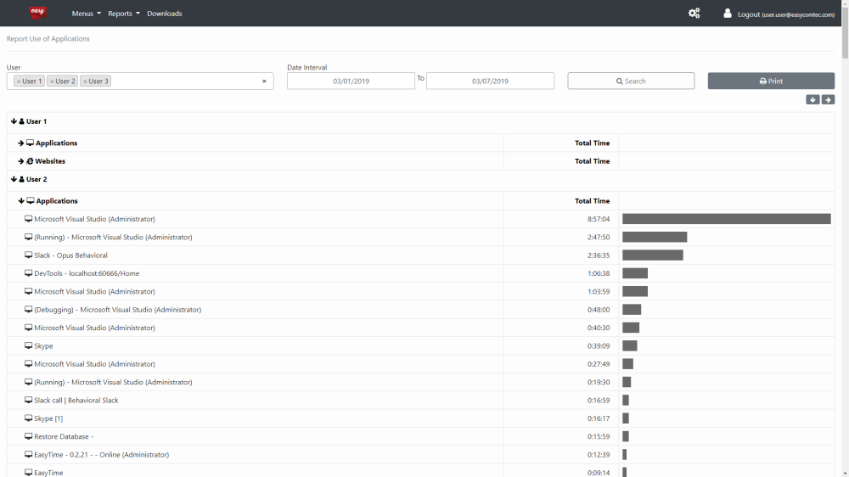This screenshot has width=849, height=477.
Task: Click the start date field 03/01/2019
Action: (x=351, y=81)
